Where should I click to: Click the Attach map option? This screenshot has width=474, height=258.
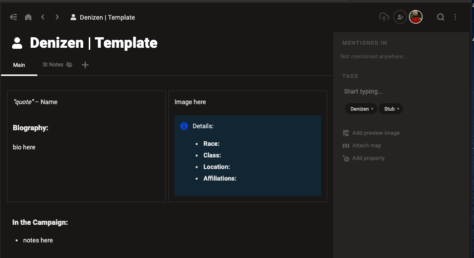[366, 146]
